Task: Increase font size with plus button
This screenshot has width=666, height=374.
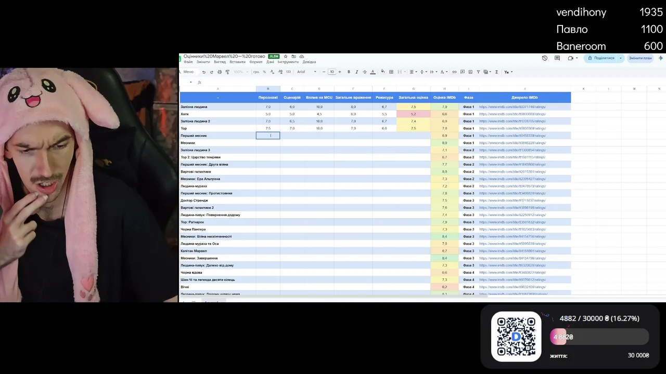Action: (x=340, y=72)
